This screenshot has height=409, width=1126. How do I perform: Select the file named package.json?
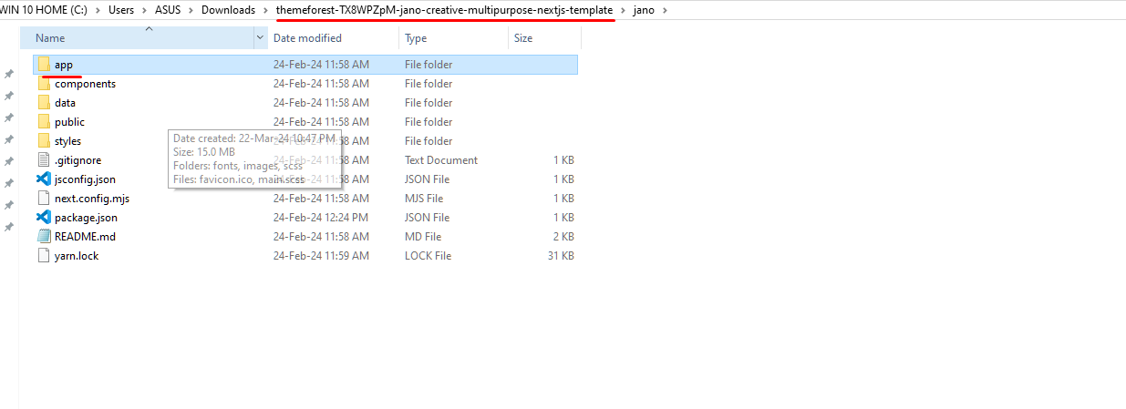pyautogui.click(x=86, y=218)
